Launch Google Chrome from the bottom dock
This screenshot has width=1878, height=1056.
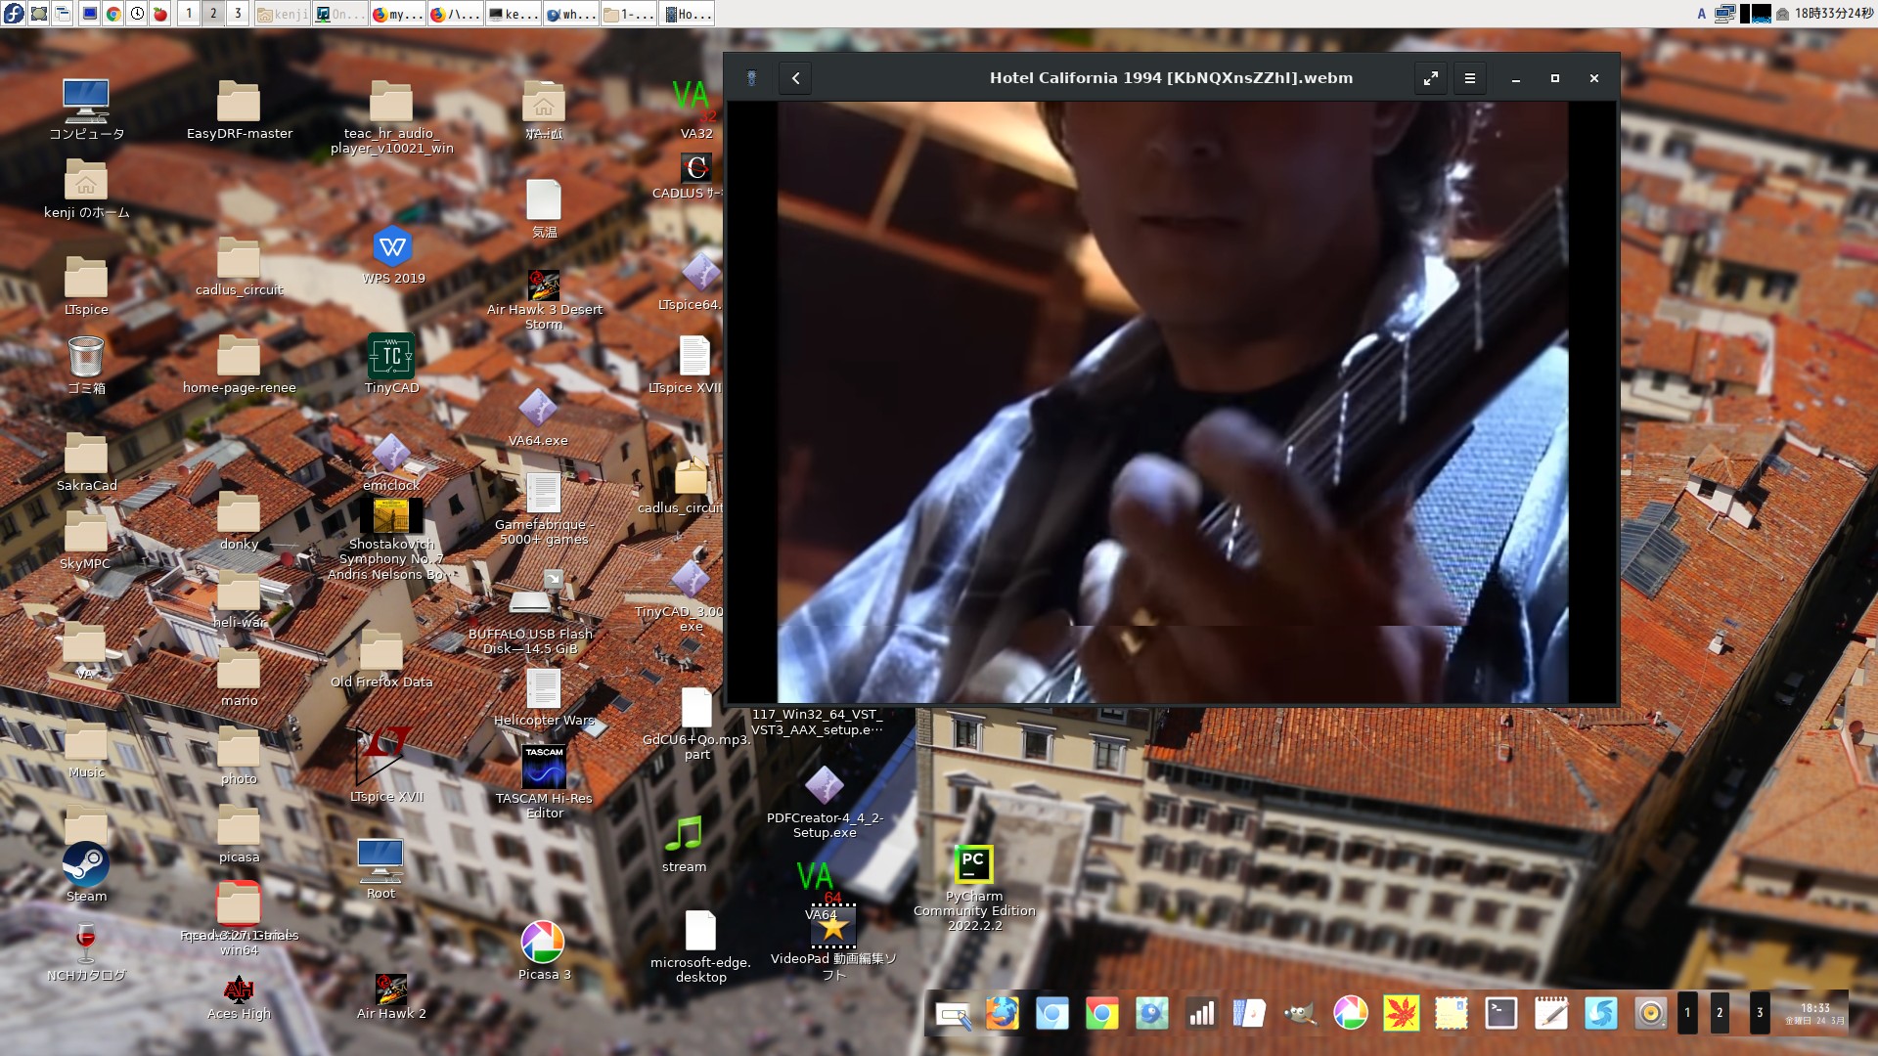[x=1101, y=1014]
